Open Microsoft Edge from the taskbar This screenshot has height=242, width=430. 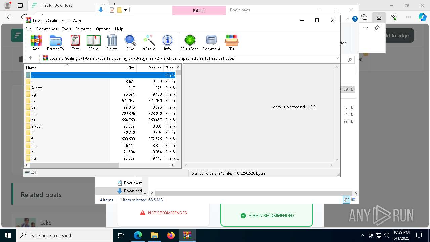(138, 235)
